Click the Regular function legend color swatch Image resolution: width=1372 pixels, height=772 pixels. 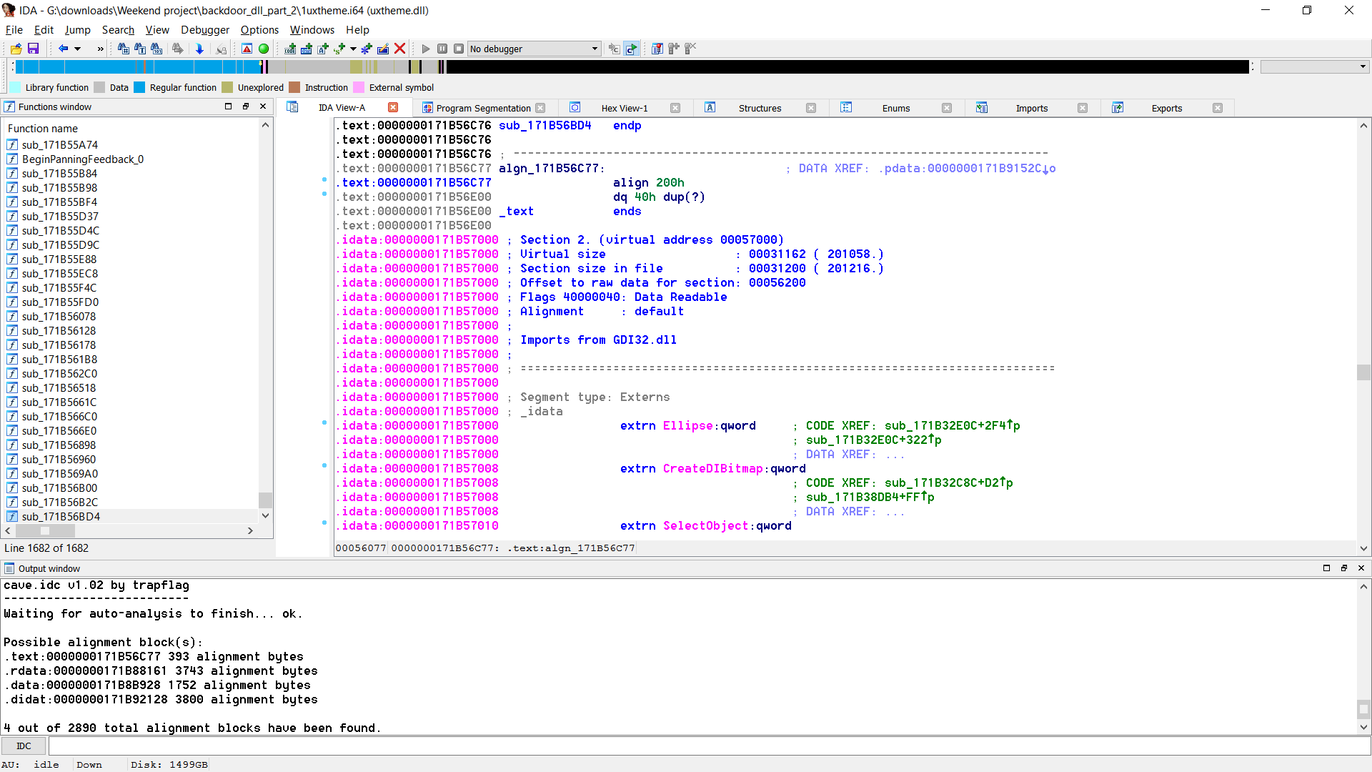coord(139,87)
